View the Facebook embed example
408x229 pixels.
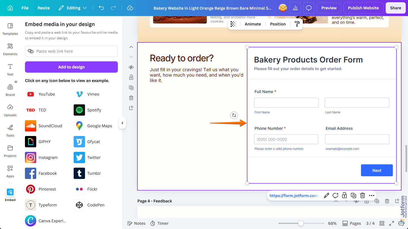(41, 173)
